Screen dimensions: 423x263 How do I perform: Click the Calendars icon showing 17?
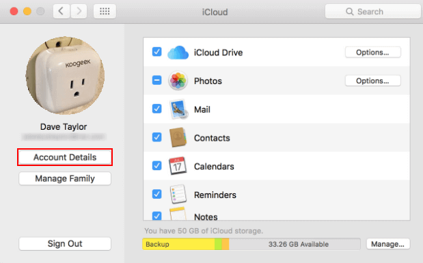tap(178, 166)
